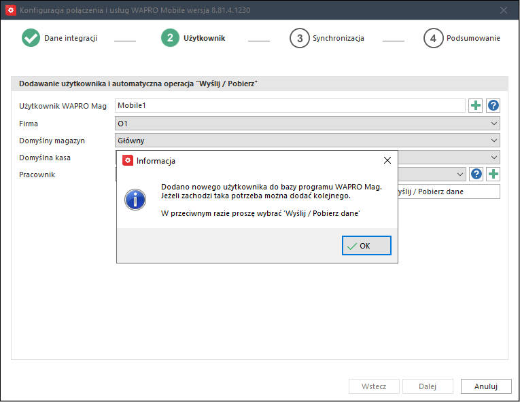
Task: Click the 'Domyślny magazyn' label
Action: point(52,141)
